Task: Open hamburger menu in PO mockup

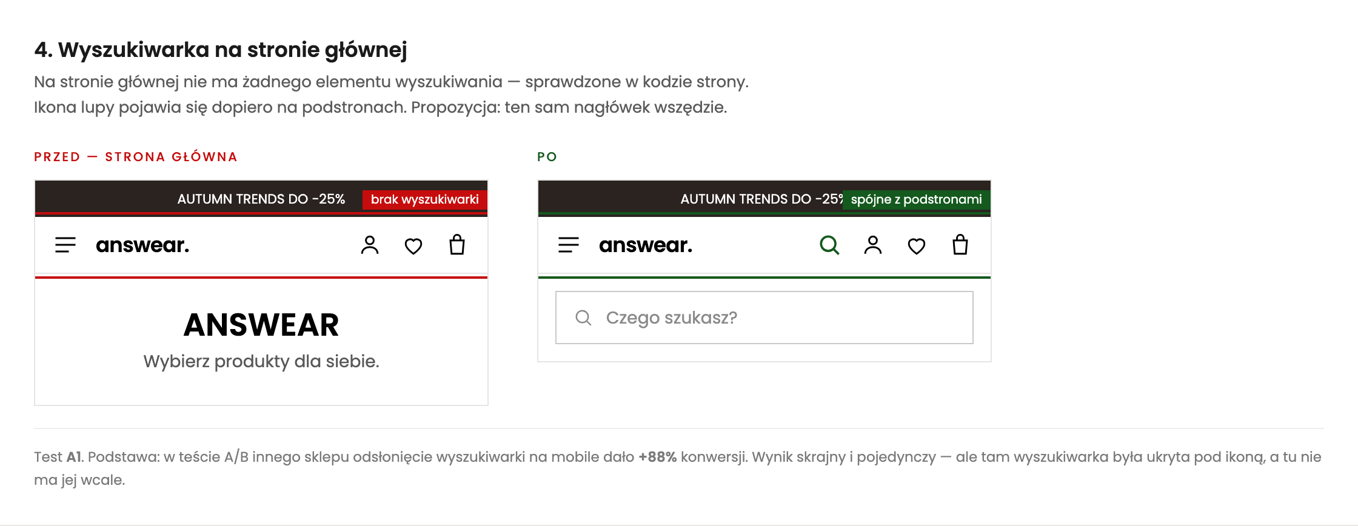Action: 569,245
